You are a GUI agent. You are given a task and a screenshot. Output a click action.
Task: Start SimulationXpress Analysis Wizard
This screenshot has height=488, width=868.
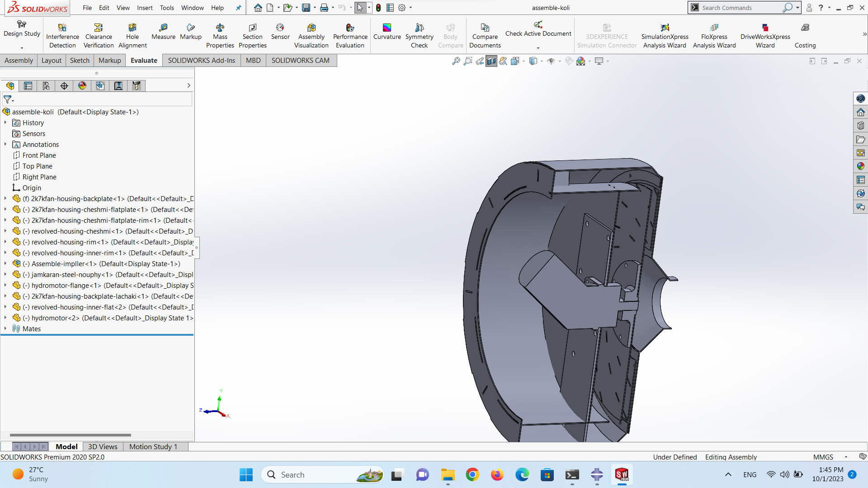click(665, 36)
